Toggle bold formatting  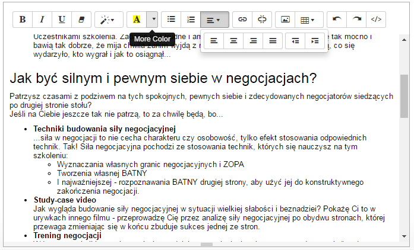pyautogui.click(x=23, y=20)
